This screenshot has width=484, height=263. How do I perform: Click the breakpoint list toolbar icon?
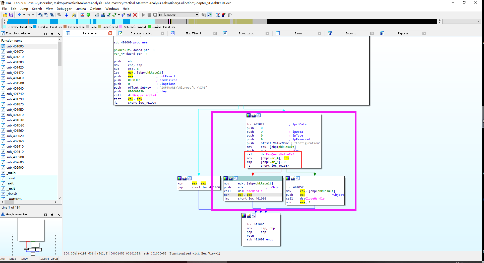coord(218,15)
